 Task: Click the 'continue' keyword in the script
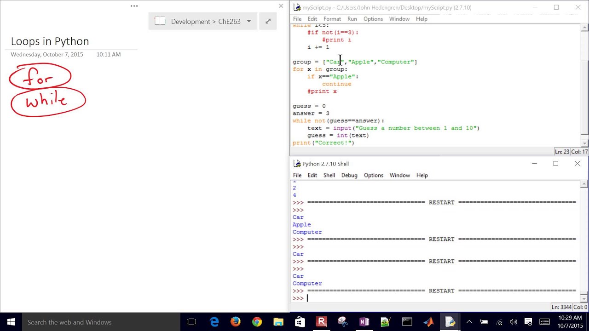tap(337, 84)
